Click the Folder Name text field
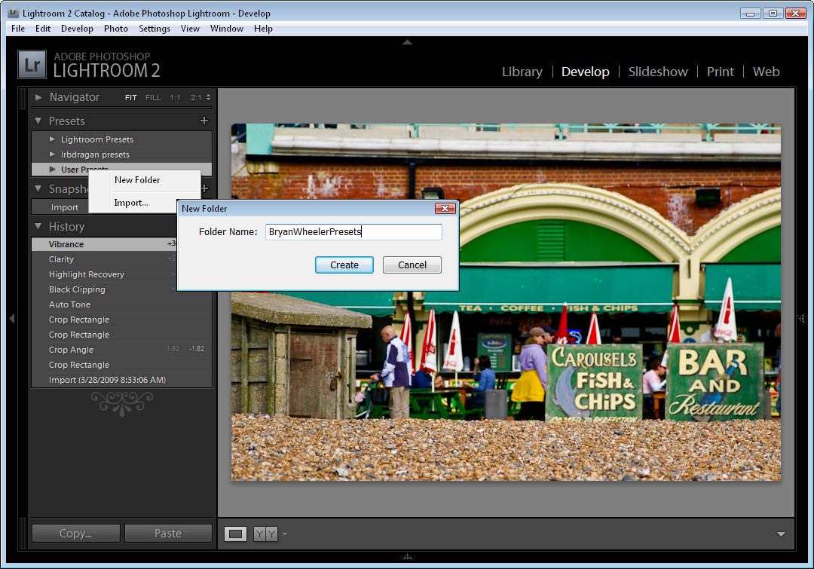The image size is (814, 569). tap(353, 231)
